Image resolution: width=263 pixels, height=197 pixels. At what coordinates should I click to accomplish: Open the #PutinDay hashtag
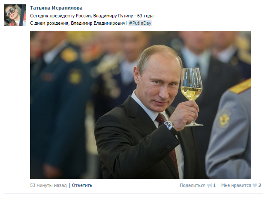[140, 23]
